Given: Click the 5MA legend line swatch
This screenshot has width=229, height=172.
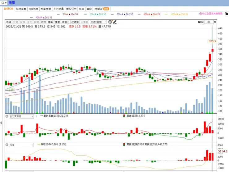Looking at the screenshot, I should 58,14.
